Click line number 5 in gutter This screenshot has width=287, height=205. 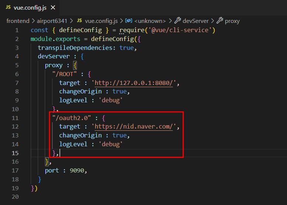(17, 65)
